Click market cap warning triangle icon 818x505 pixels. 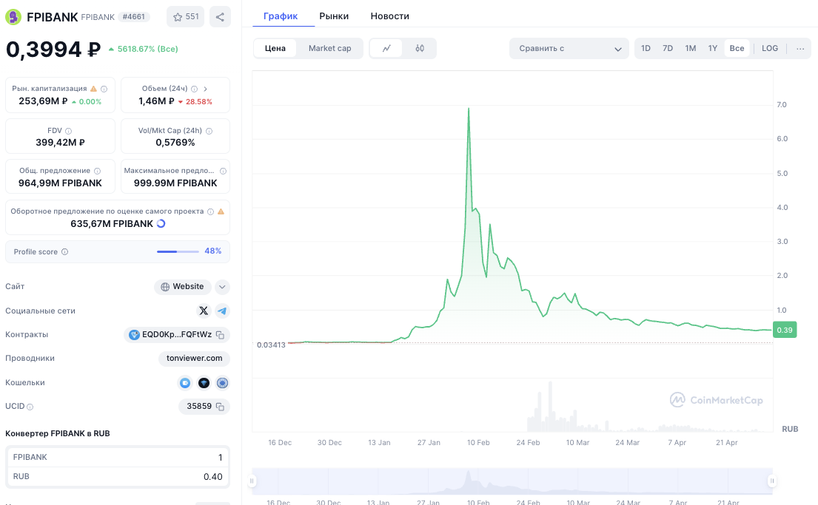94,89
